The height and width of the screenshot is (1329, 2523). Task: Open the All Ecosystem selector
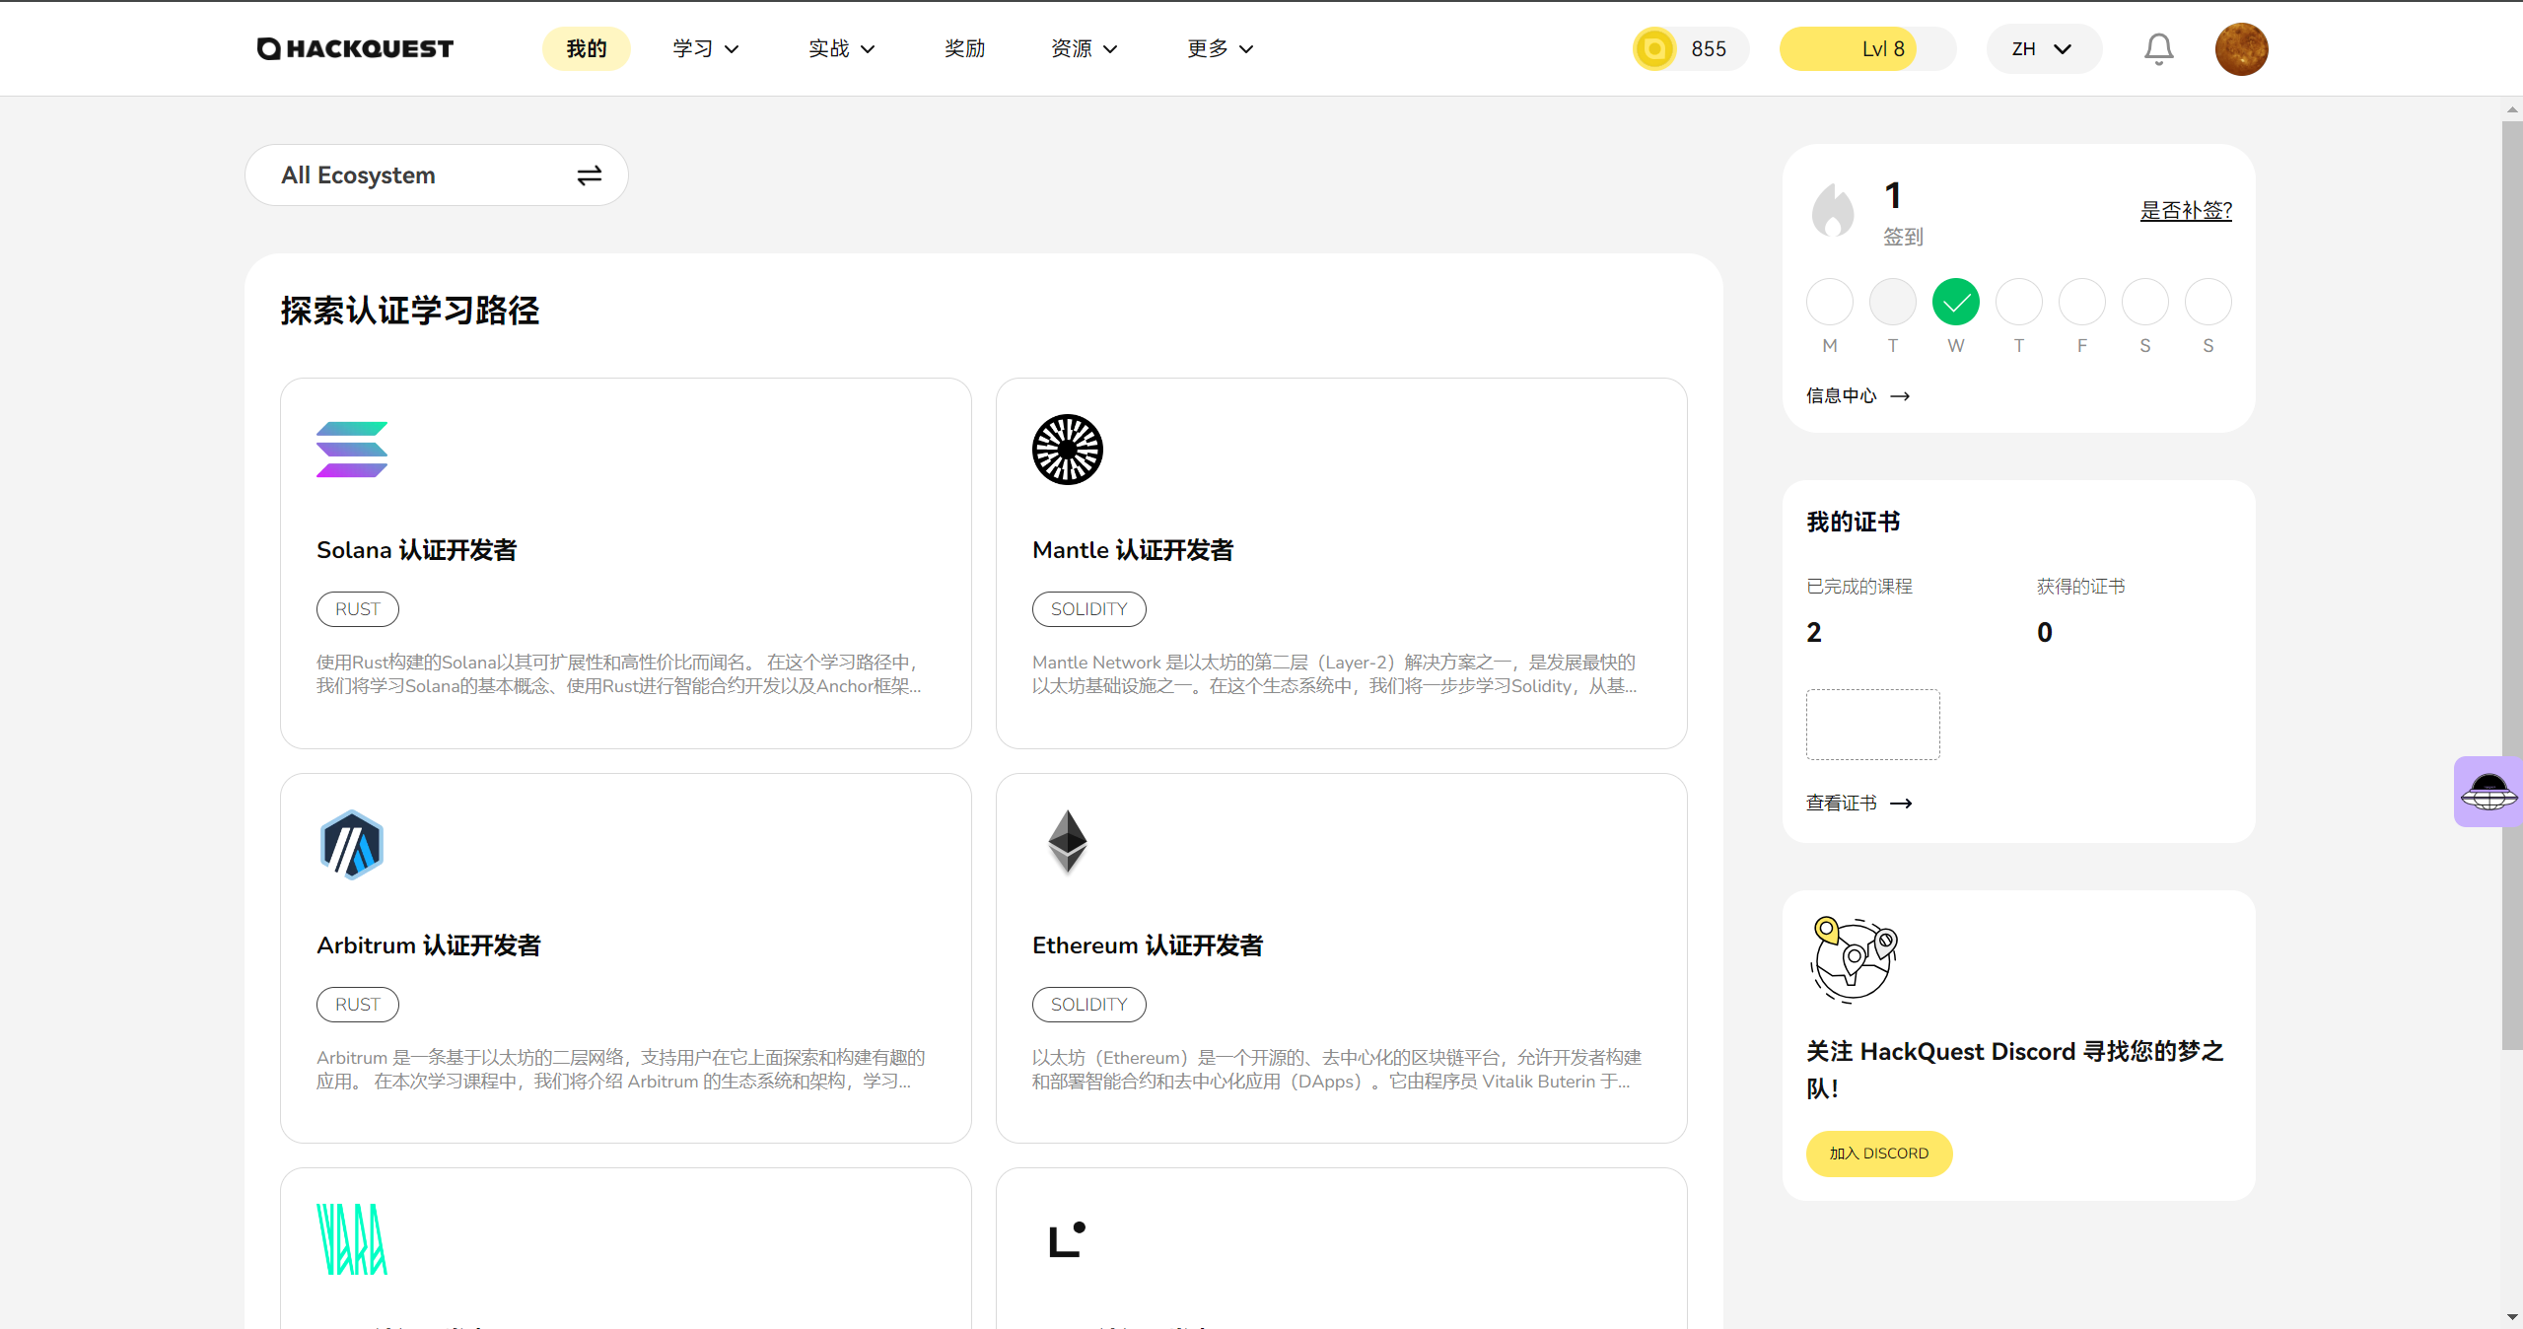tap(436, 175)
